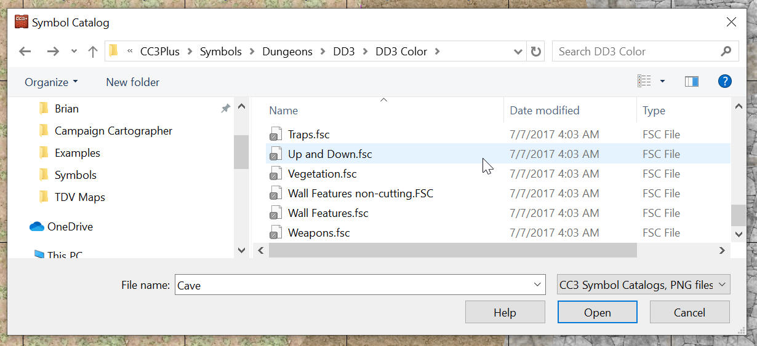The height and width of the screenshot is (346, 757).
Task: Select the Examples sidebar folder
Action: point(77,153)
